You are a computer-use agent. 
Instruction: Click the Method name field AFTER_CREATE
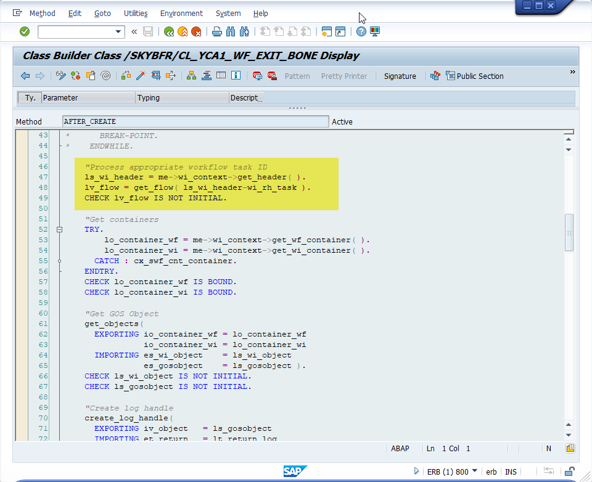tap(195, 121)
